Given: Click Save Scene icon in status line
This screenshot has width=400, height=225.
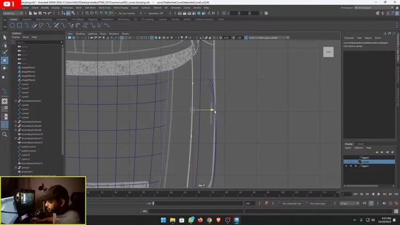Looking at the screenshot, I should click(40, 13).
